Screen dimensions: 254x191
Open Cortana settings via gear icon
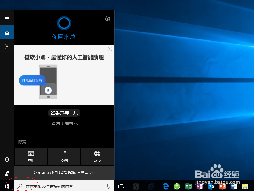(7, 159)
